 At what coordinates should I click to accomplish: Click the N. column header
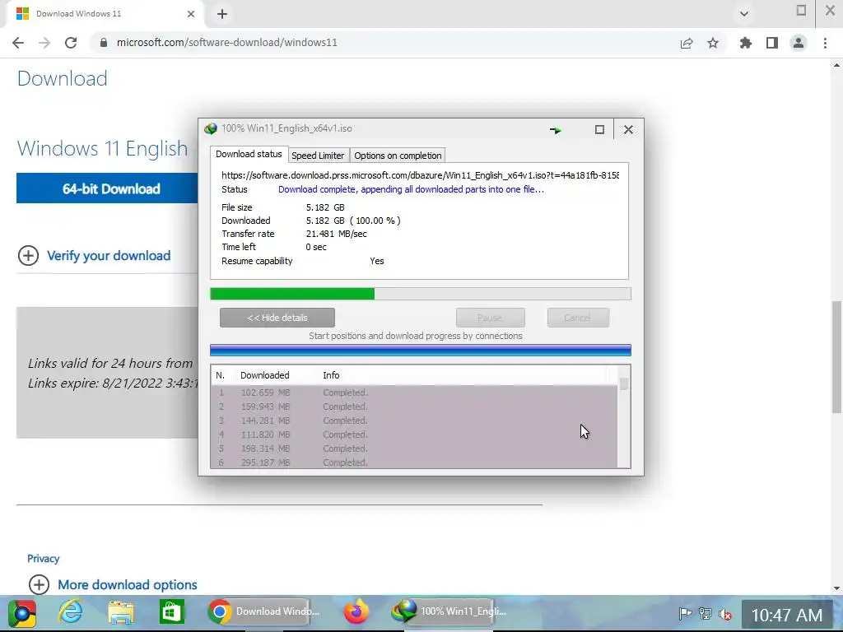pyautogui.click(x=221, y=375)
